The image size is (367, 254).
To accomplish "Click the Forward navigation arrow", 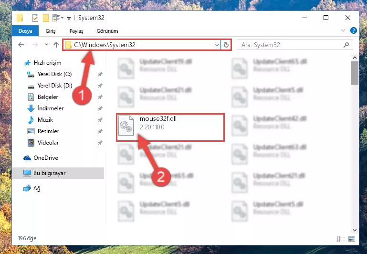I will coord(35,45).
